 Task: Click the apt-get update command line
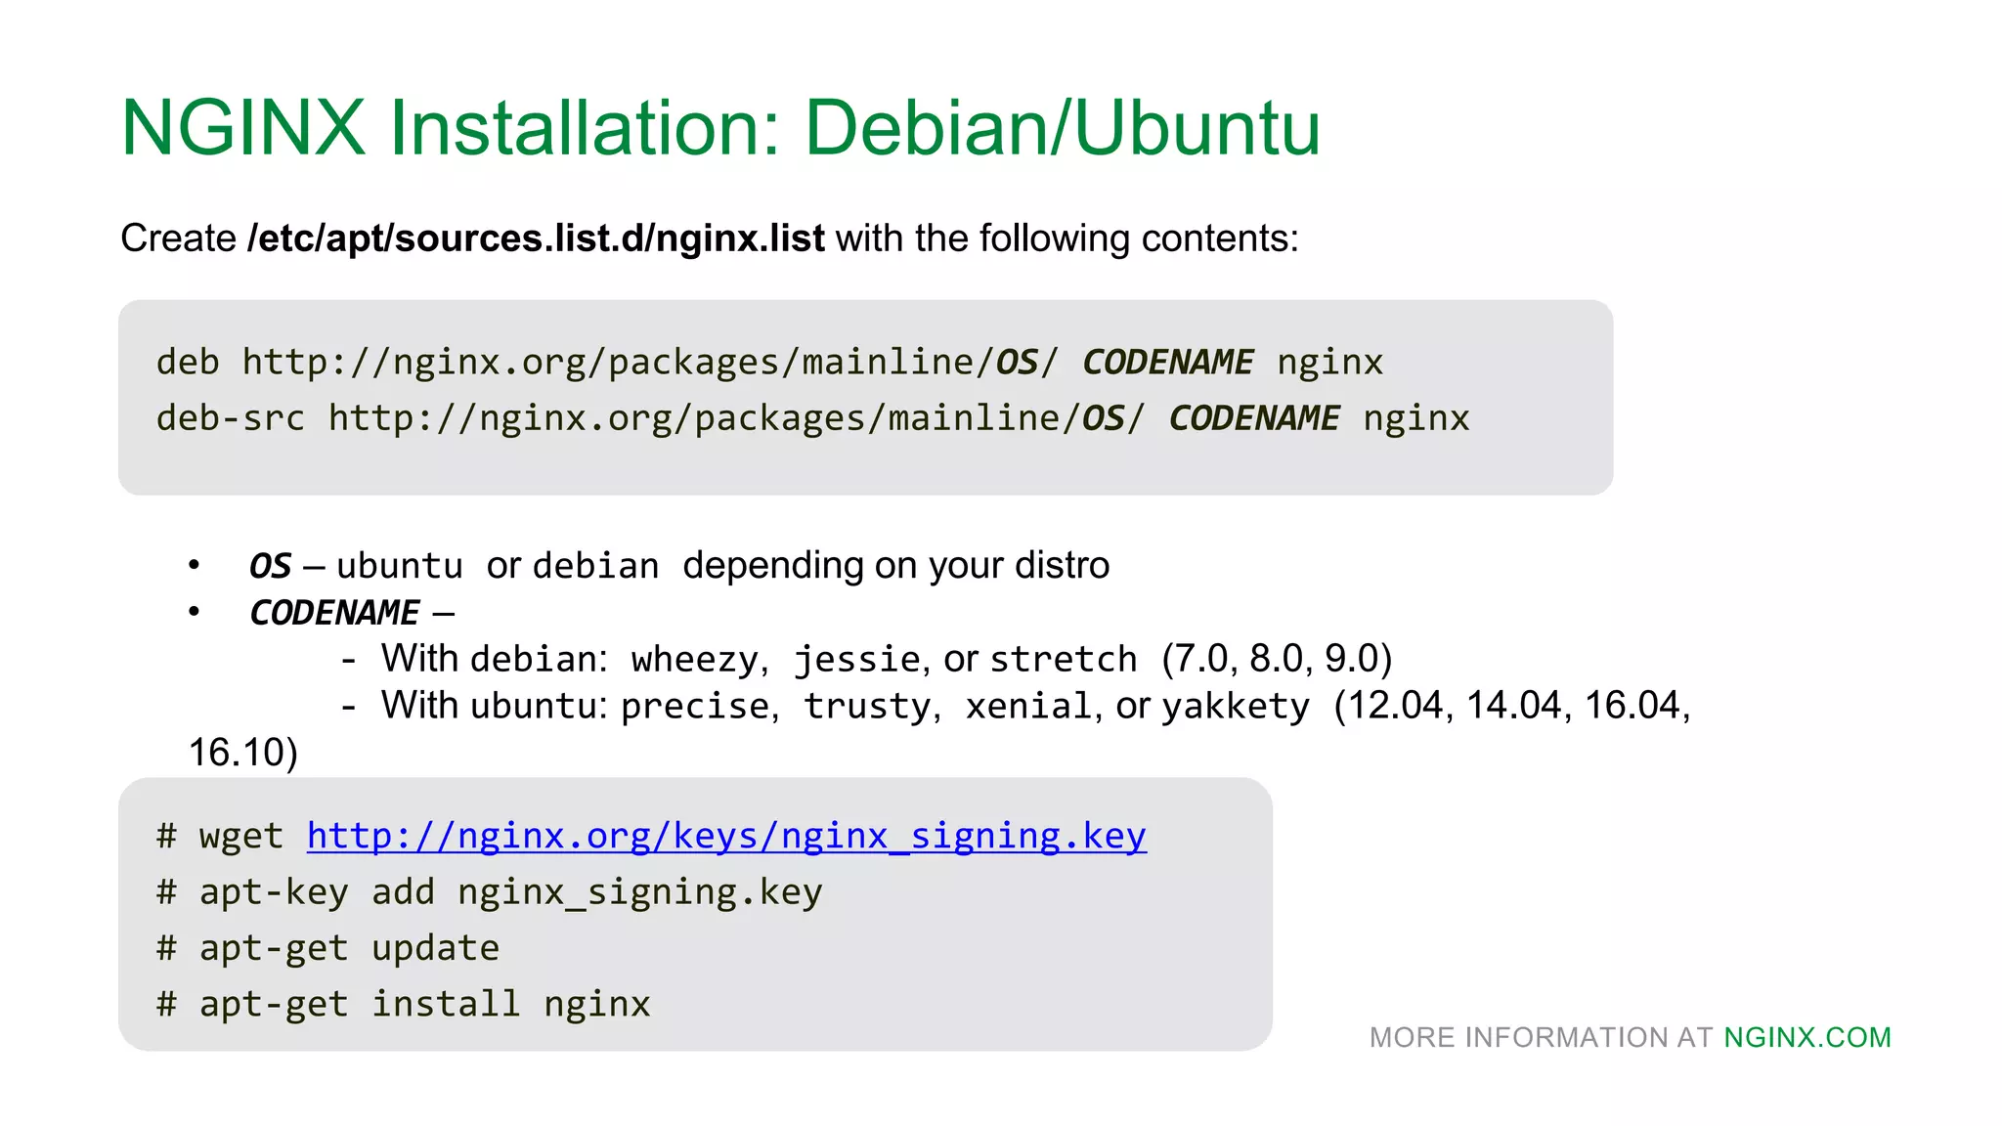point(349,948)
